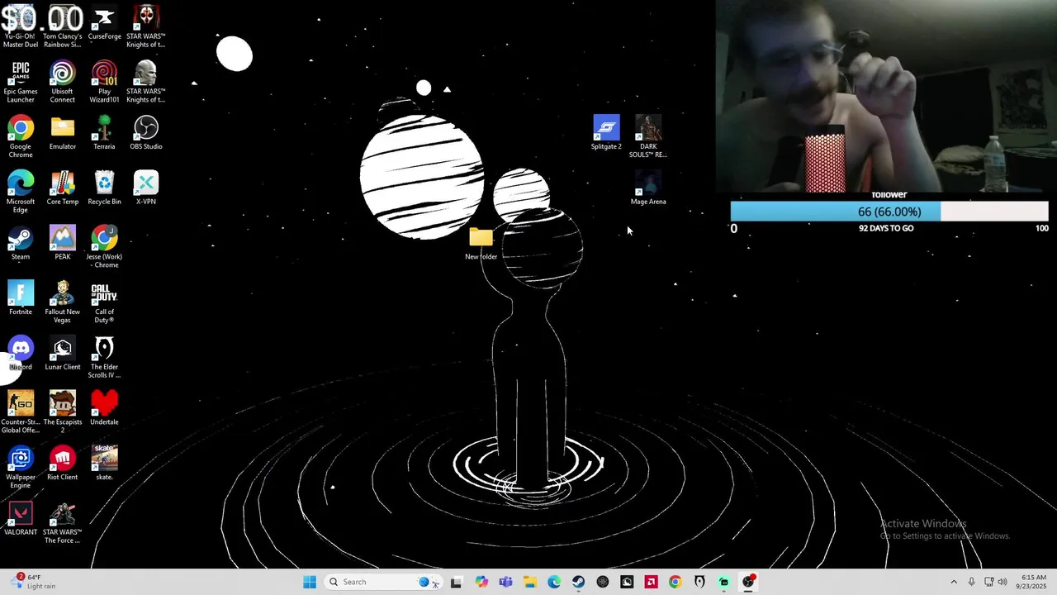
Task: Open Microsoft Edge from the taskbar
Action: point(554,582)
